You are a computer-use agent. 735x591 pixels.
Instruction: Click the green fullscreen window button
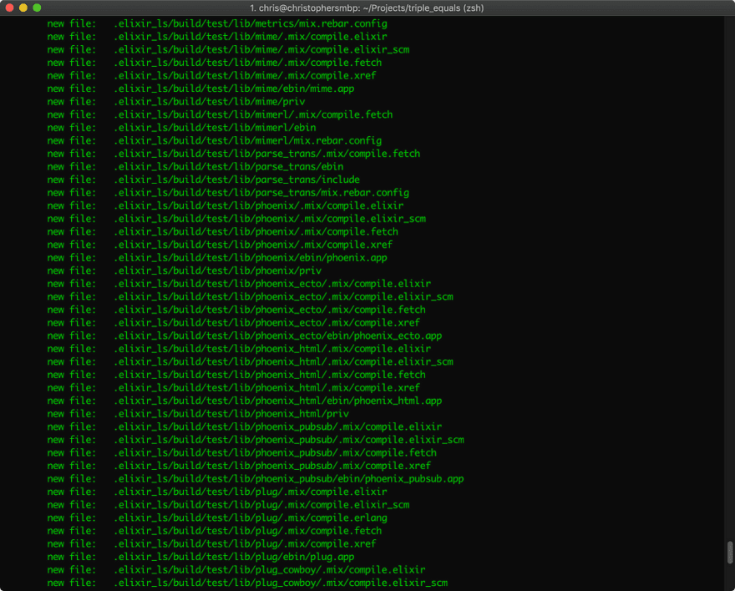pos(37,8)
